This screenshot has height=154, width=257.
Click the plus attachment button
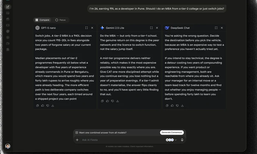[x=77, y=140]
